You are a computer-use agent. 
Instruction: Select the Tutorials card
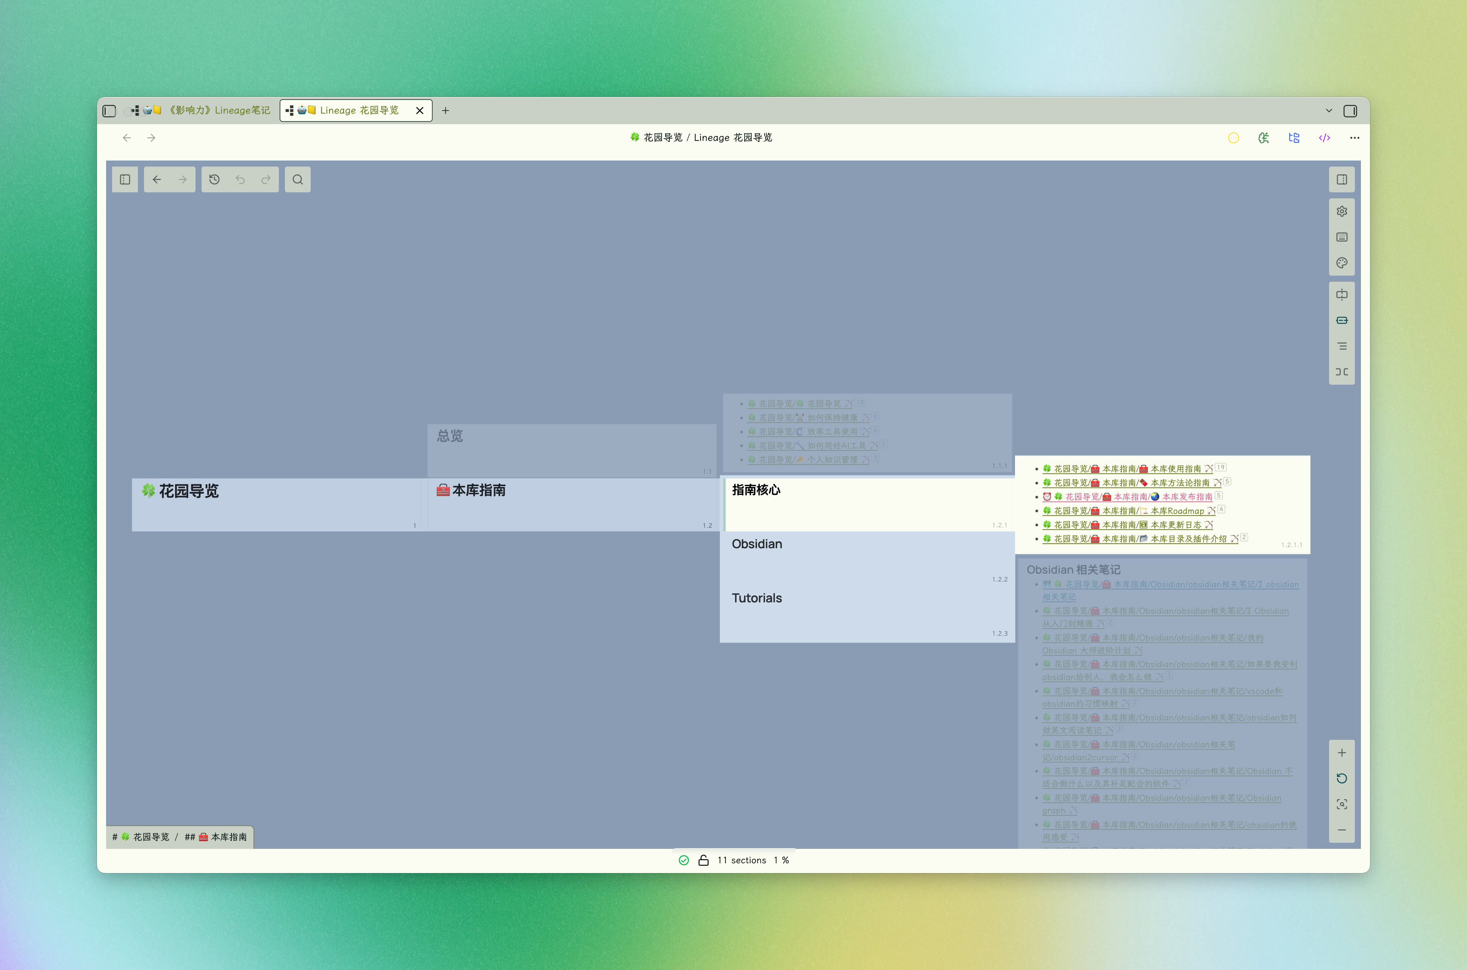868,614
